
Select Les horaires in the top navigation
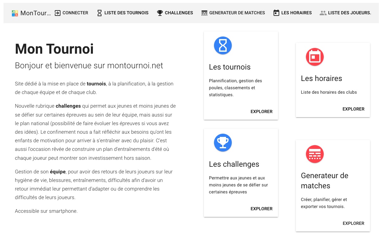pyautogui.click(x=296, y=13)
